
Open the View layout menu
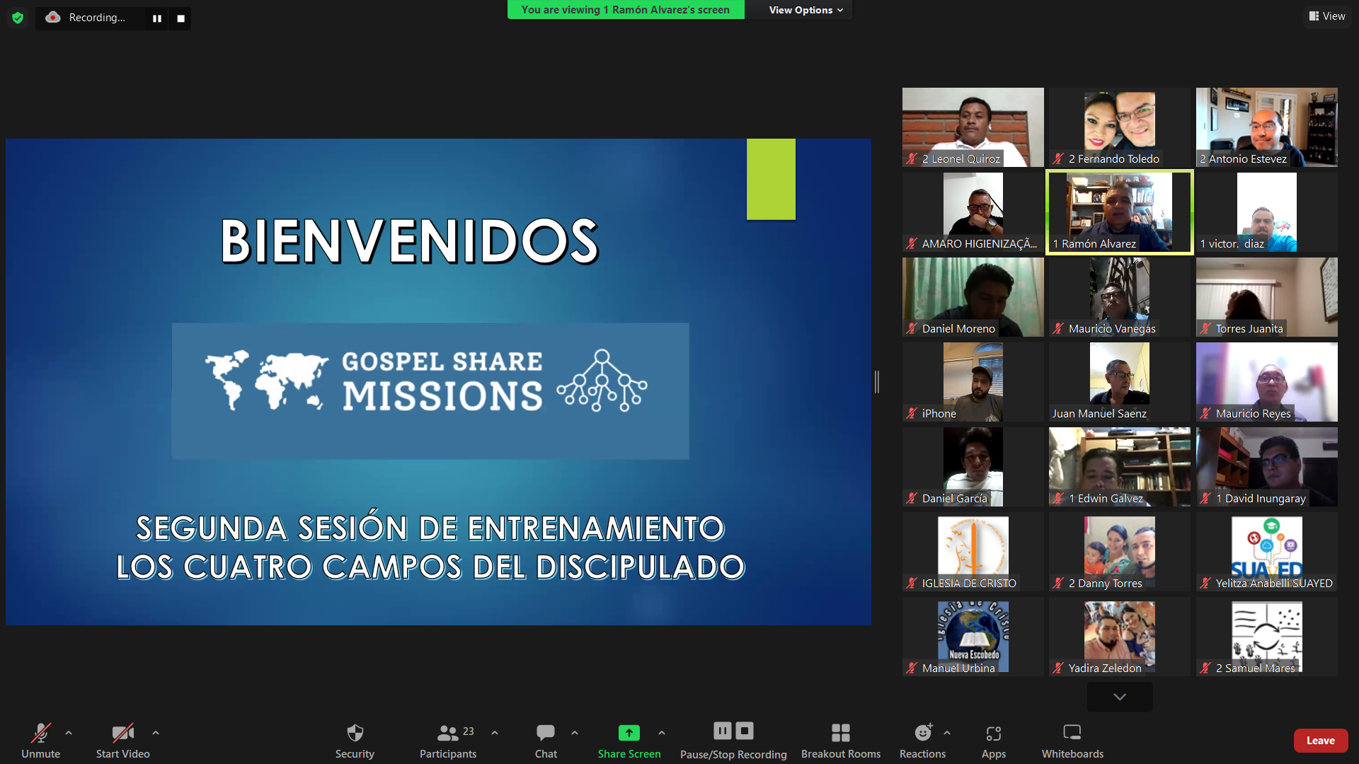click(1327, 16)
